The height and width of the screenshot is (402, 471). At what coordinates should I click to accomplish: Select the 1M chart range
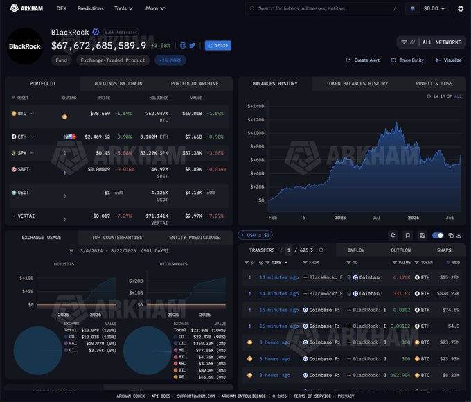[443, 96]
